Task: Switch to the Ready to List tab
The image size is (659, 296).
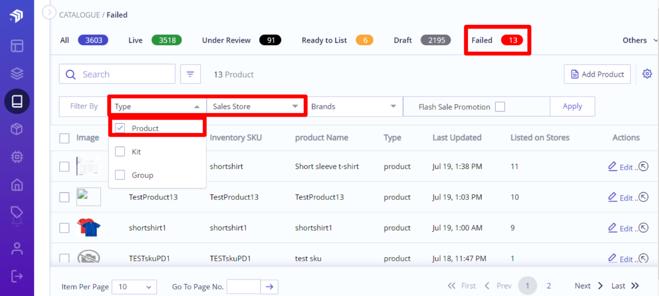Action: pos(338,40)
